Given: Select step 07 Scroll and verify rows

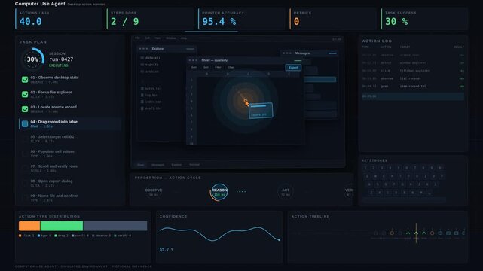Looking at the screenshot, I should (70, 169).
